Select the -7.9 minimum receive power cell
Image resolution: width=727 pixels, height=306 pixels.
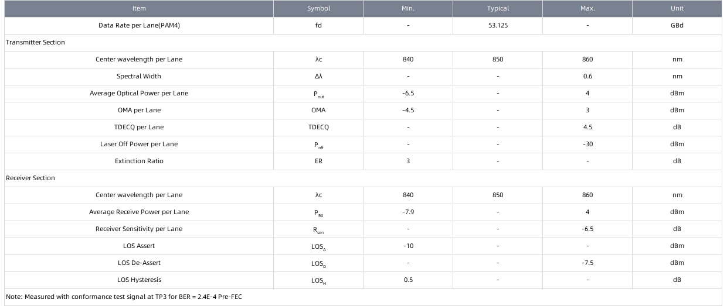tap(408, 212)
